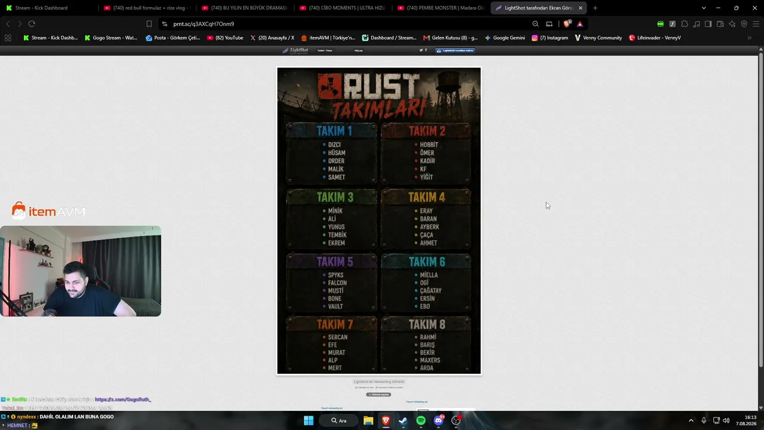
Task: Click the Brave browser taskbar icon
Action: point(386,420)
